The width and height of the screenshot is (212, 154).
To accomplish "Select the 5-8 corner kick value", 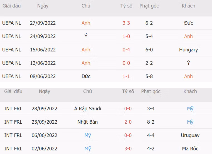I will pos(149,76).
